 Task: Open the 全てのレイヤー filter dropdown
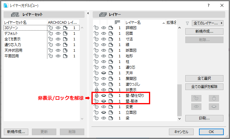tap(208, 23)
